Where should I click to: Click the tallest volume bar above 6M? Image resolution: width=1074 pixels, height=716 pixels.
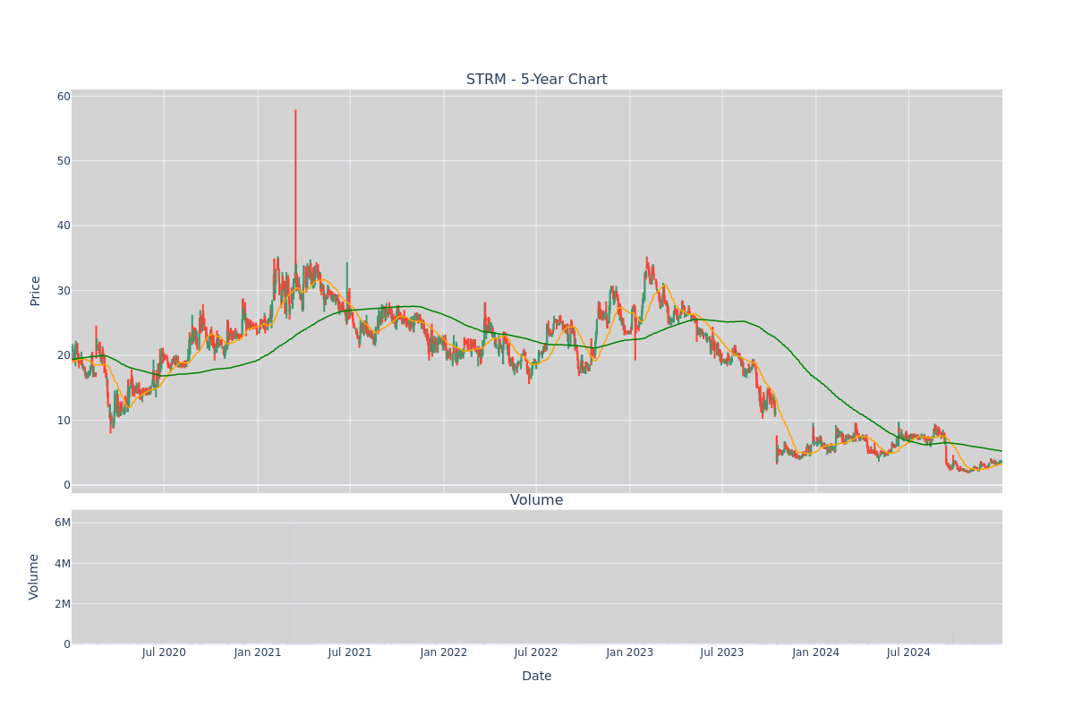click(x=295, y=580)
